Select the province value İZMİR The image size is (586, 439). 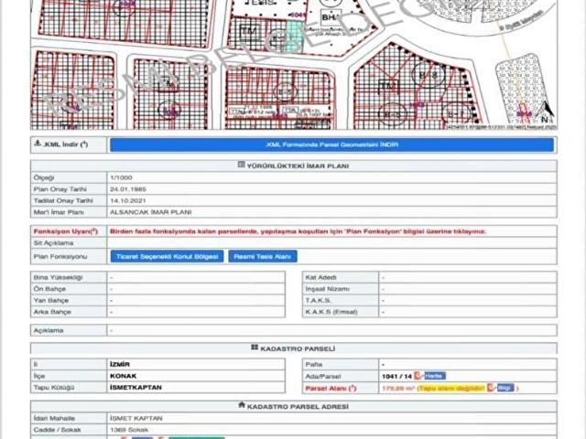(120, 364)
